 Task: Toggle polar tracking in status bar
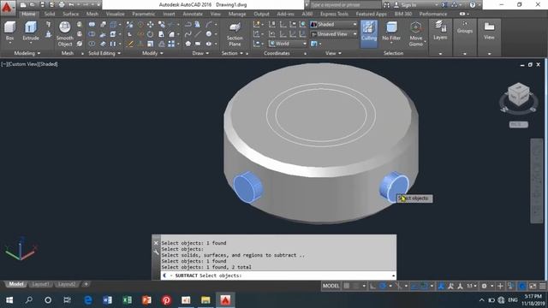[383, 286]
